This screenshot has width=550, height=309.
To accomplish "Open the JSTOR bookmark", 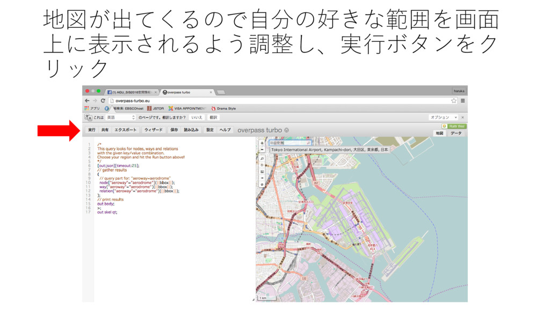I will 156,108.
